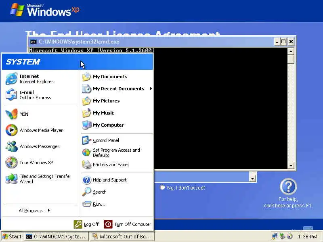Click the Search magnifier icon

(x=86, y=192)
